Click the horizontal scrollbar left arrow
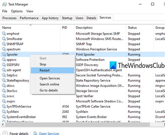This screenshot has width=165, height=135. 3,125
